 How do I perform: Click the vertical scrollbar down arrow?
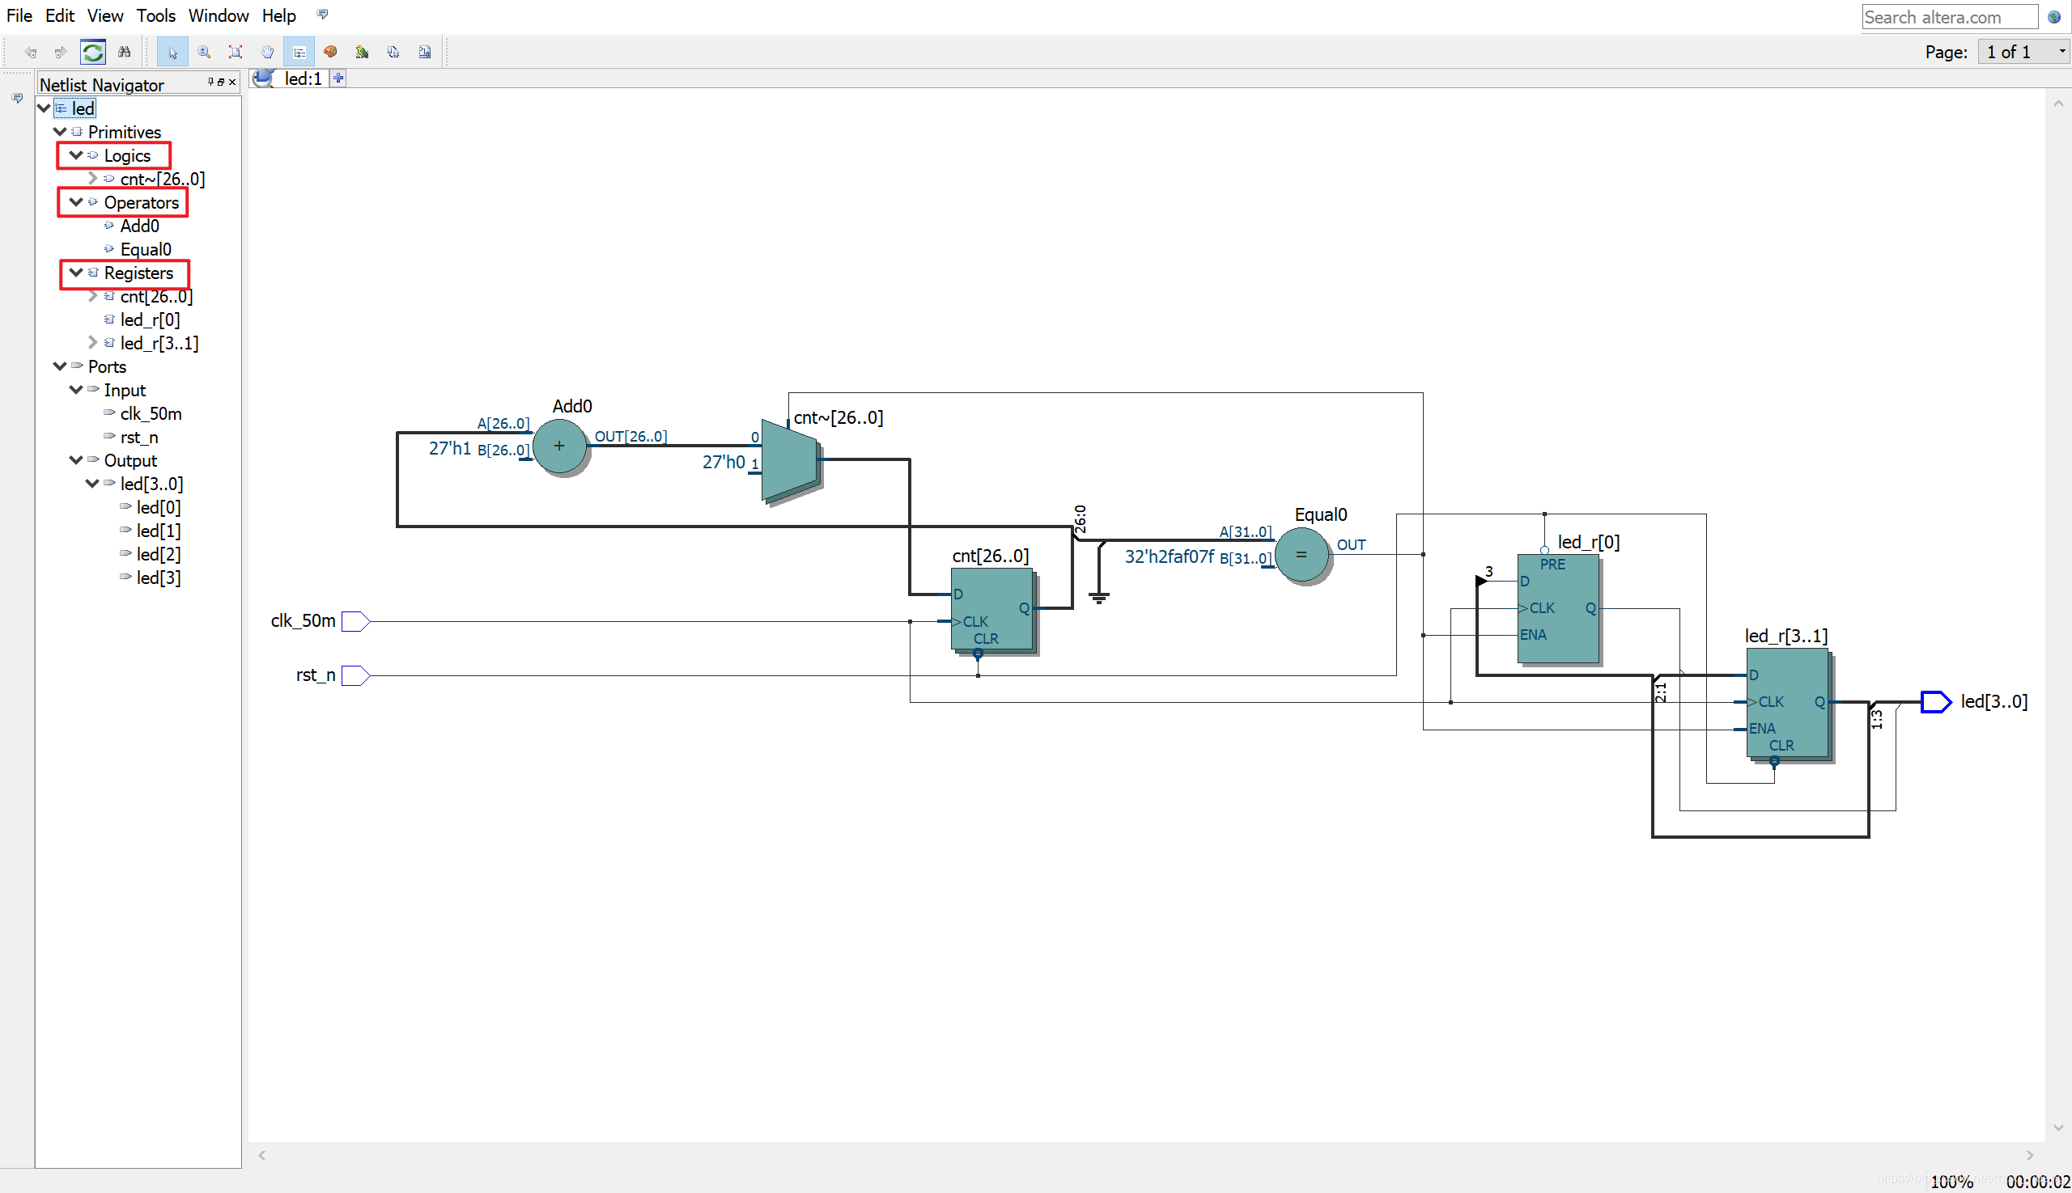2057,1127
